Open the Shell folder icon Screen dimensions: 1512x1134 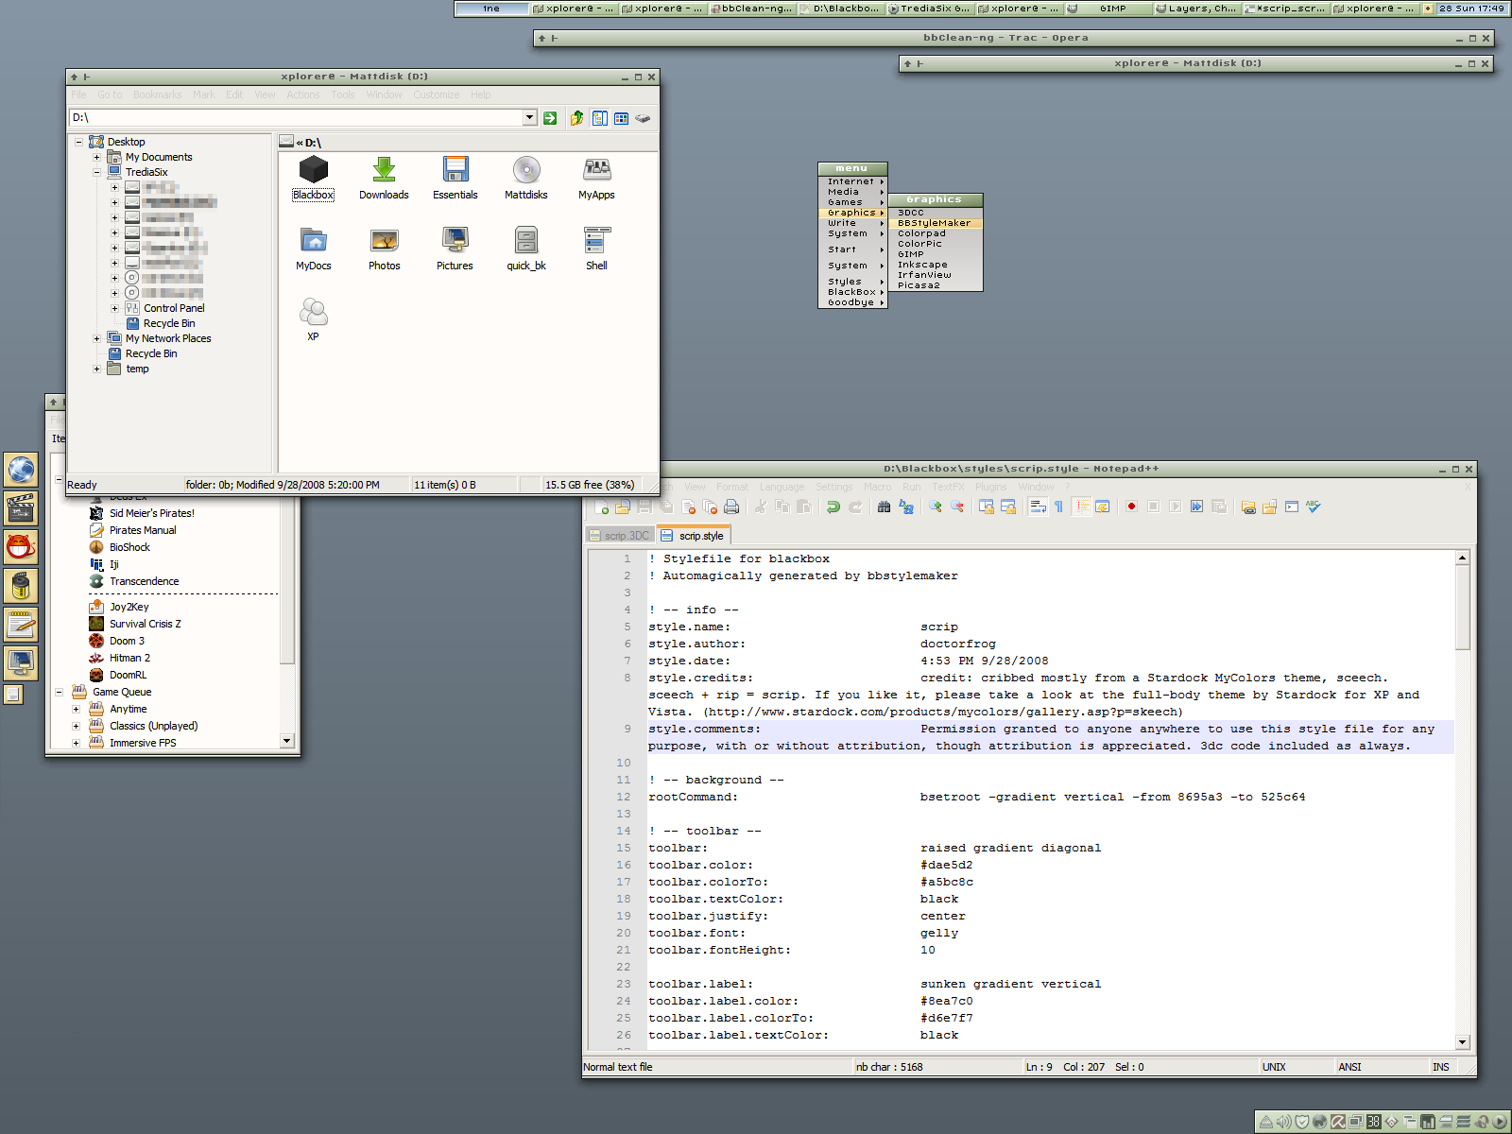[x=597, y=249]
